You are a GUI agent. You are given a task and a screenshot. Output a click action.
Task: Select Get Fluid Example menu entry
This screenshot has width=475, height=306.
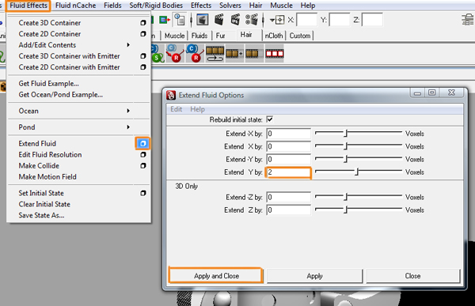coord(48,84)
